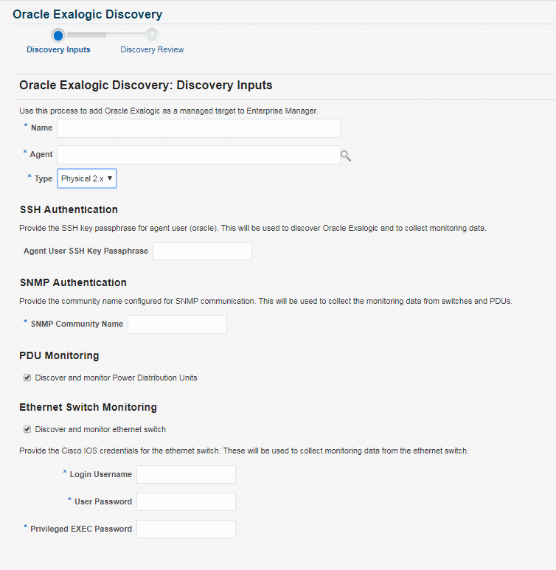
Task: Click the Privileged EXEC Password field
Action: tap(186, 529)
